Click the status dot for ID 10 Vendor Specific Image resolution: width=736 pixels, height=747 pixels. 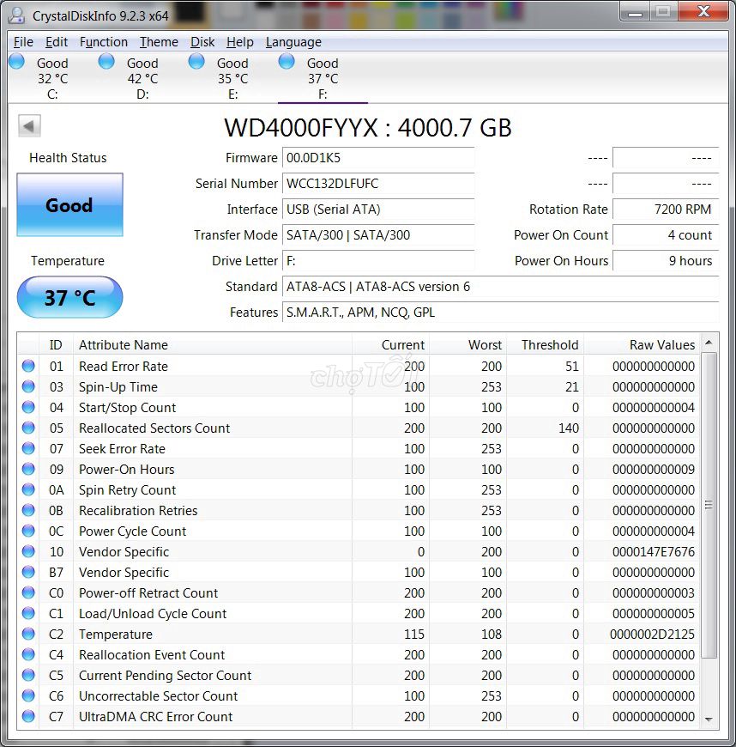(x=28, y=550)
